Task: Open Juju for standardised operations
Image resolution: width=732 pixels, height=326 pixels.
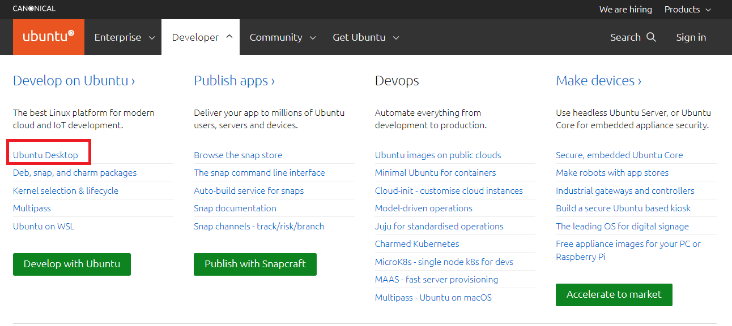Action: point(439,226)
